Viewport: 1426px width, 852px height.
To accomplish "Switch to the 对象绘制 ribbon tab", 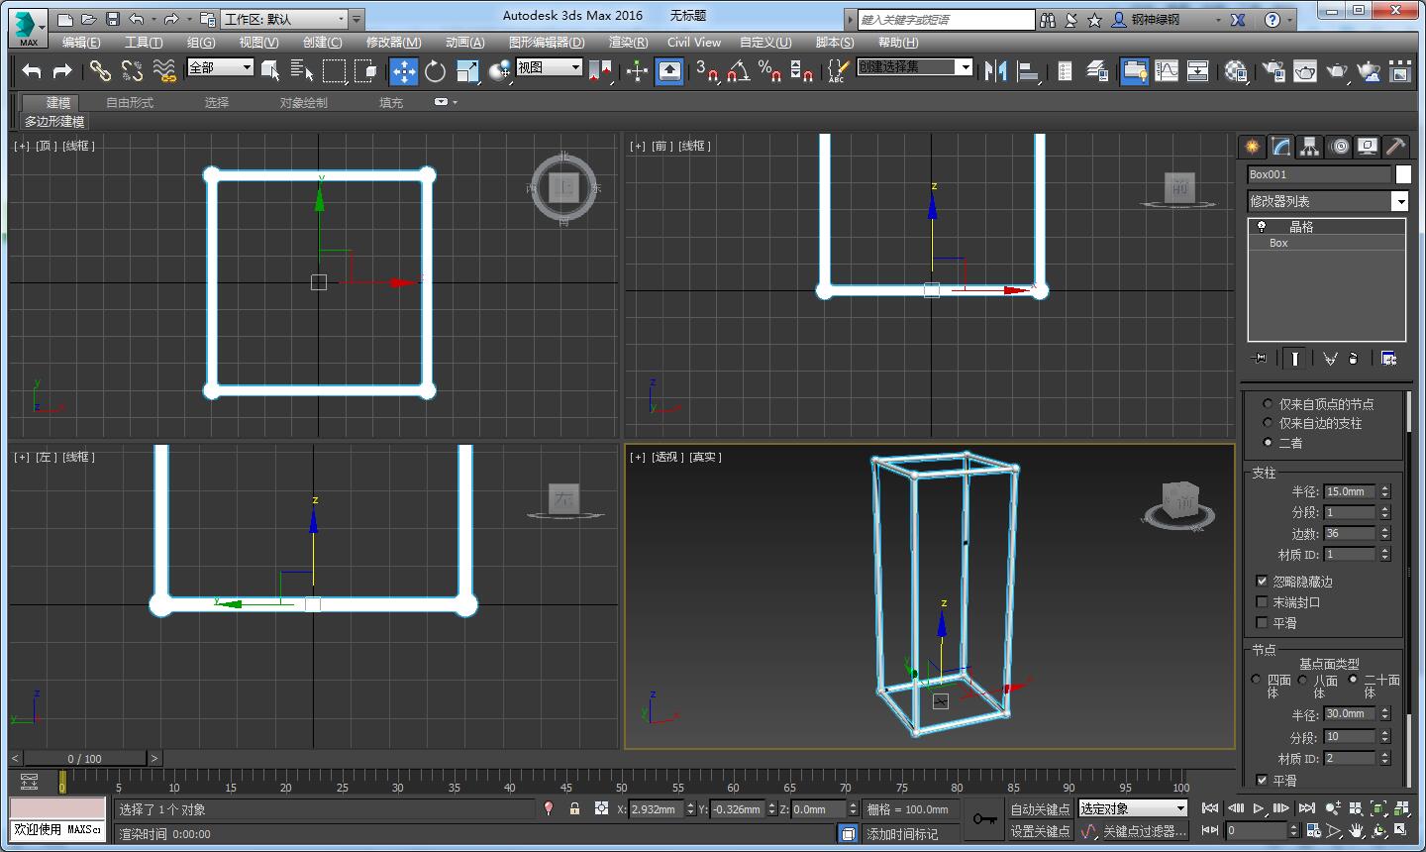I will click(303, 102).
